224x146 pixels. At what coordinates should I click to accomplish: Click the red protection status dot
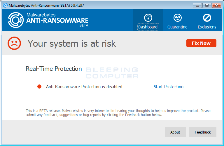(x=40, y=86)
